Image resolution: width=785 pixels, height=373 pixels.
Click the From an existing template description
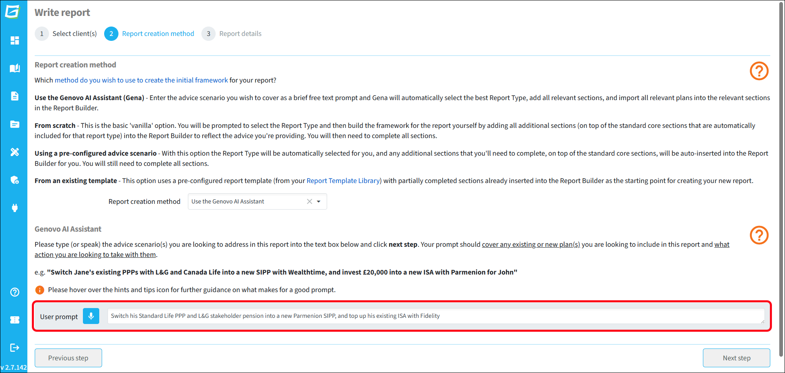tap(394, 181)
